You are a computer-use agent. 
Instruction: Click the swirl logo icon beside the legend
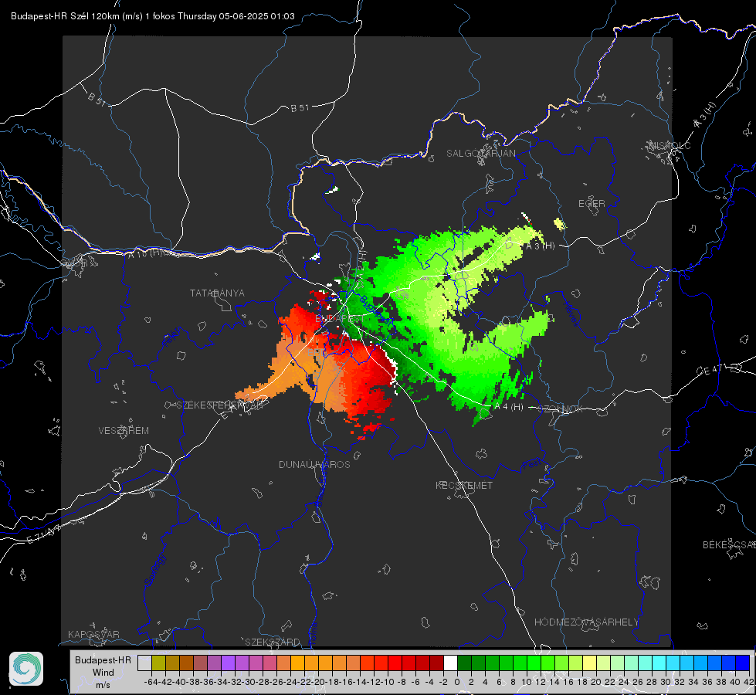click(26, 669)
